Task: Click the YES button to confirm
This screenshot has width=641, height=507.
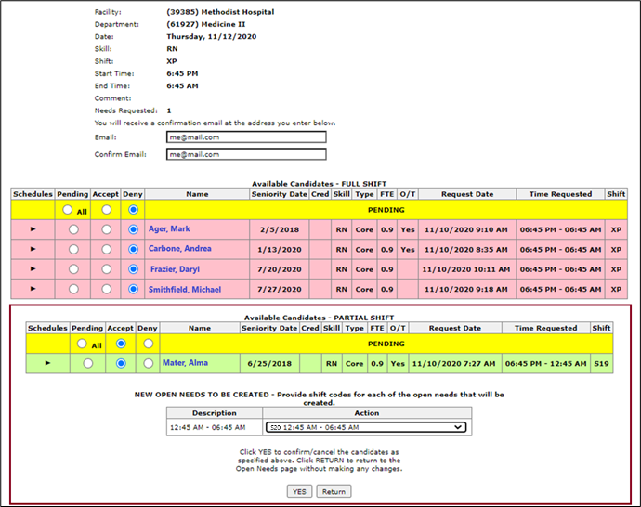Action: pyautogui.click(x=298, y=491)
